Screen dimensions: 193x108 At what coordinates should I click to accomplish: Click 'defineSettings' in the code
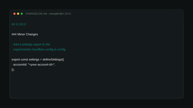point(52,59)
